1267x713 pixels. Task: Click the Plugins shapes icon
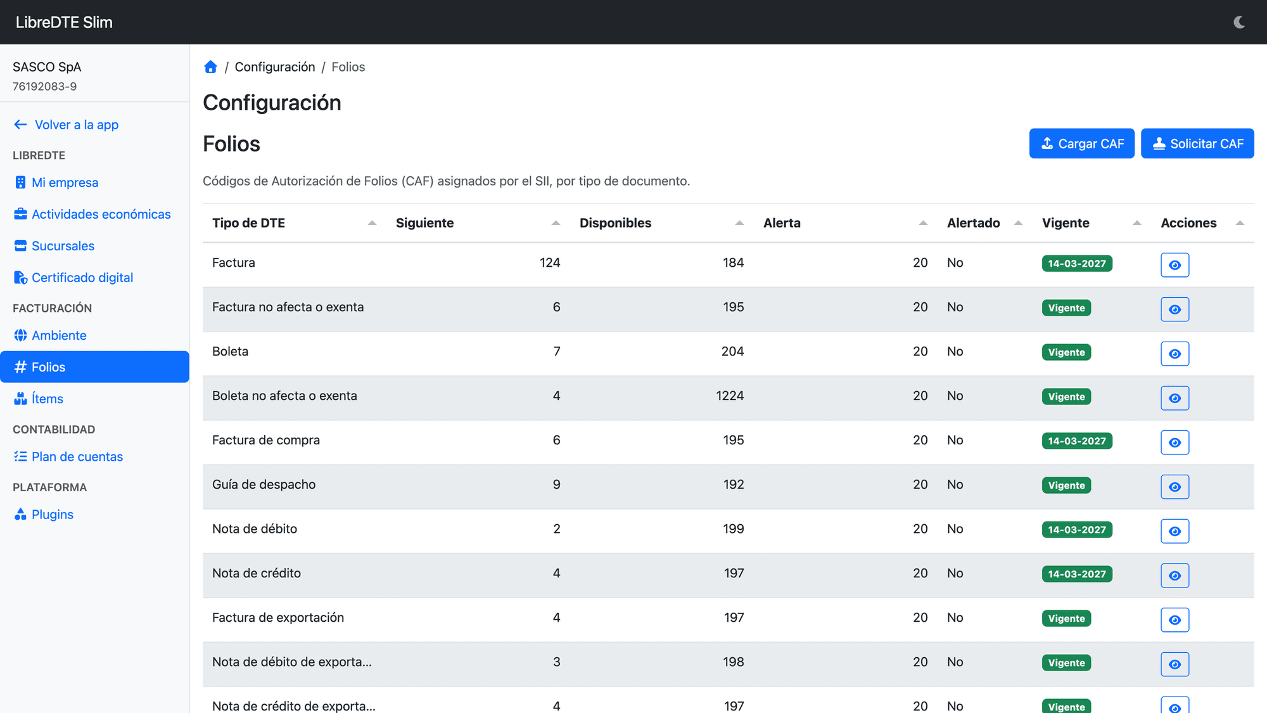(x=20, y=514)
